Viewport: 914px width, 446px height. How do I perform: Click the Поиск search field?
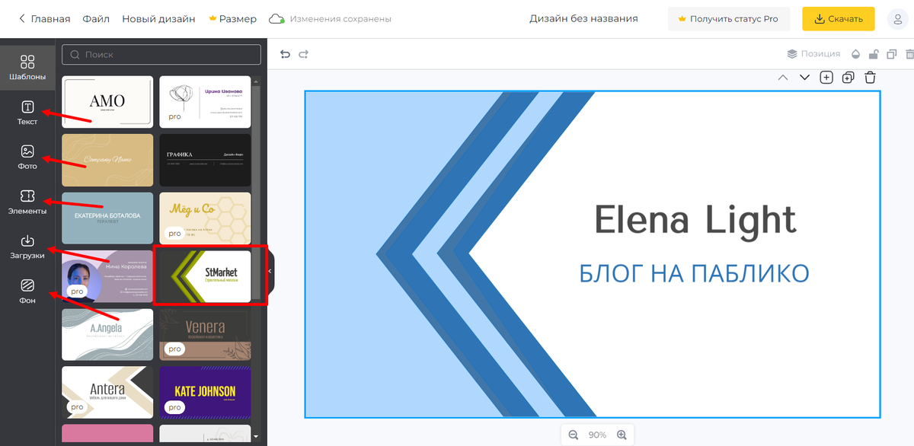coord(161,55)
